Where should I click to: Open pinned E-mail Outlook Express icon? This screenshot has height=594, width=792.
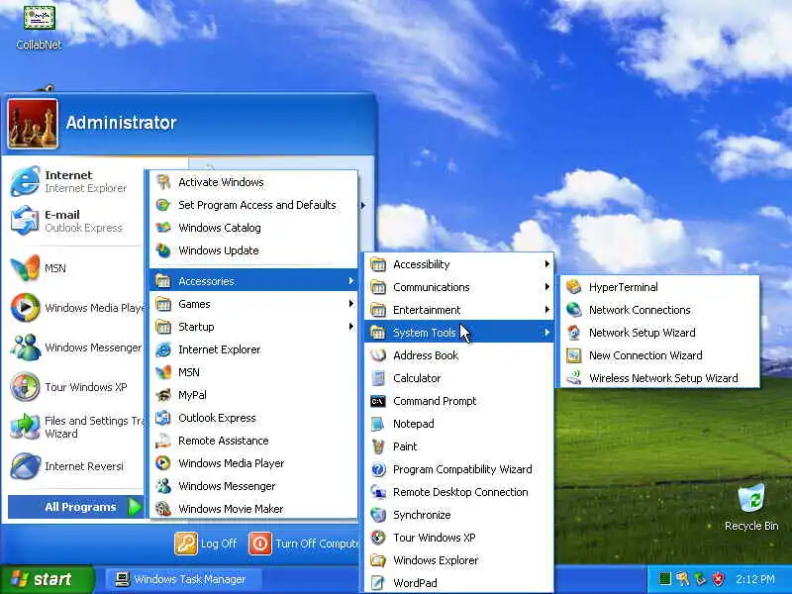pyautogui.click(x=26, y=221)
